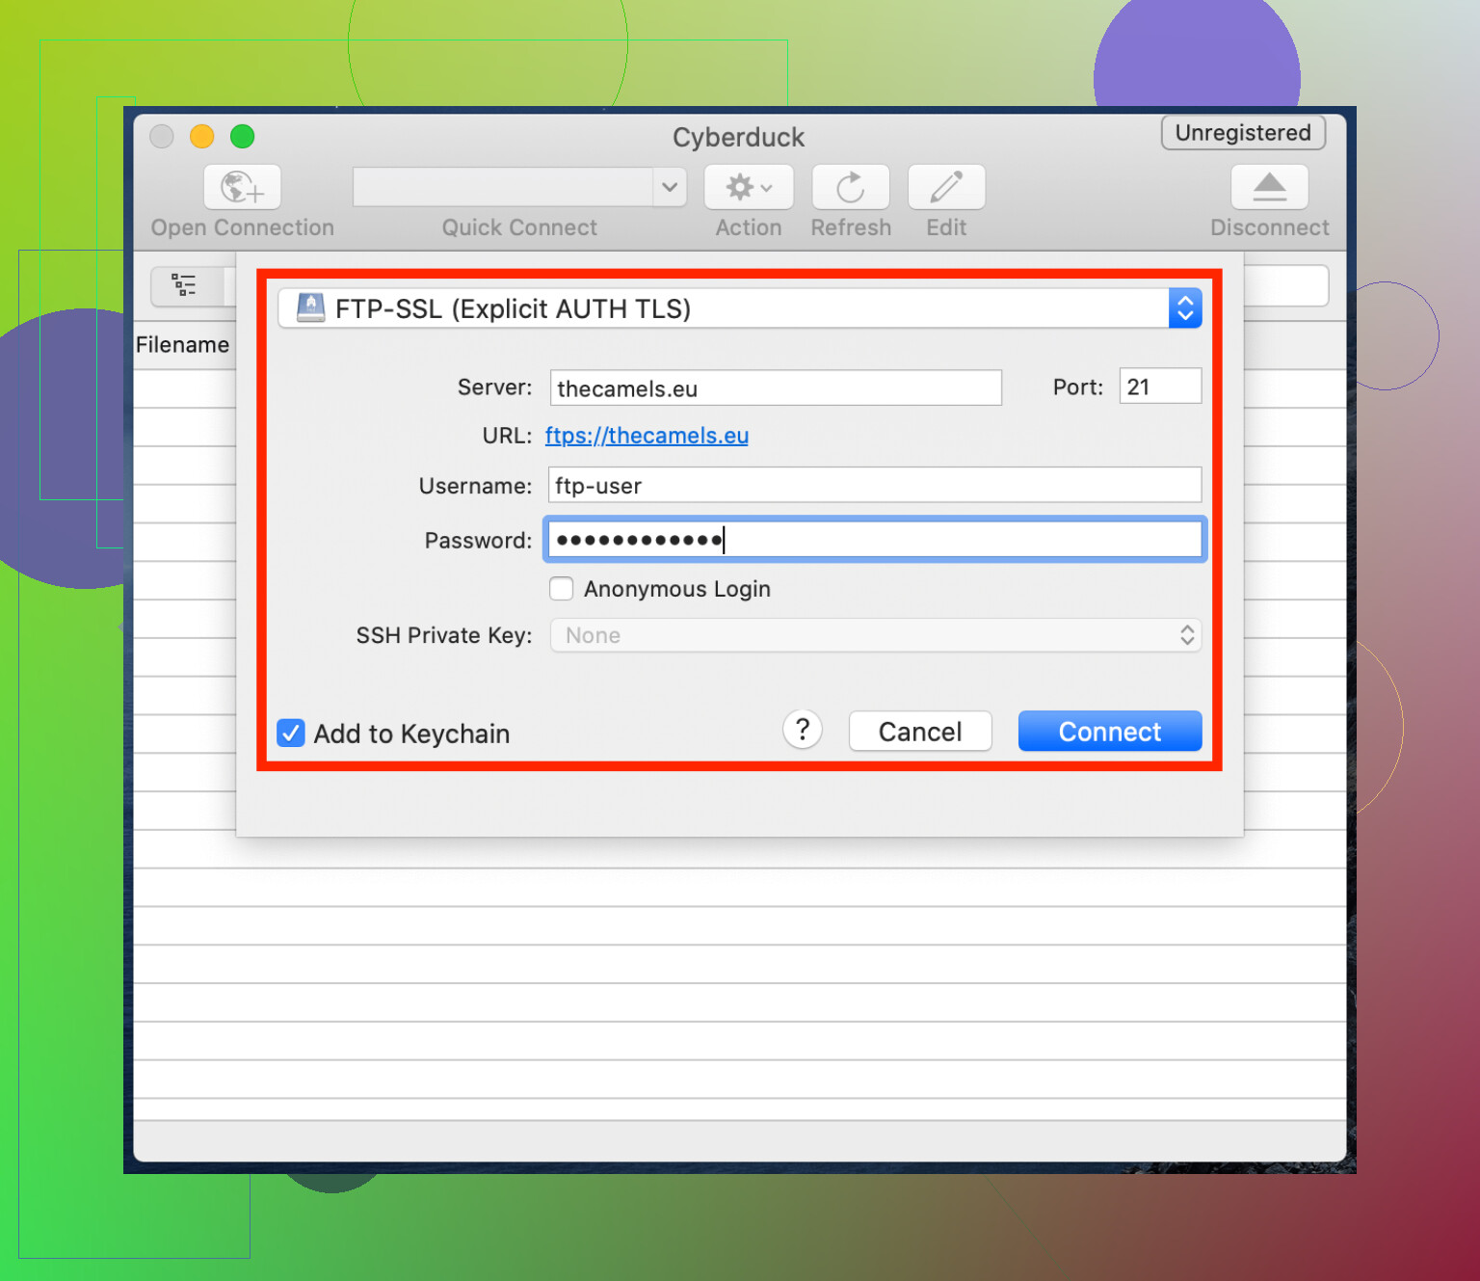The width and height of the screenshot is (1480, 1281).
Task: Click the Username field ftp-user
Action: coord(875,485)
